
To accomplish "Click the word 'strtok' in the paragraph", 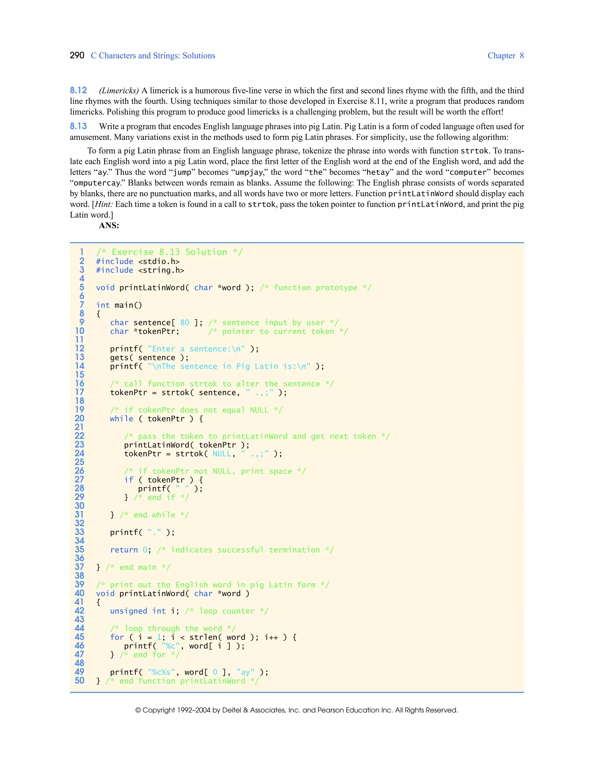I will (x=474, y=151).
